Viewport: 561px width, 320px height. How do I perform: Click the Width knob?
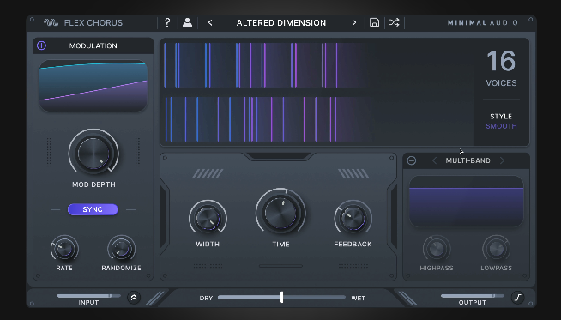208,219
